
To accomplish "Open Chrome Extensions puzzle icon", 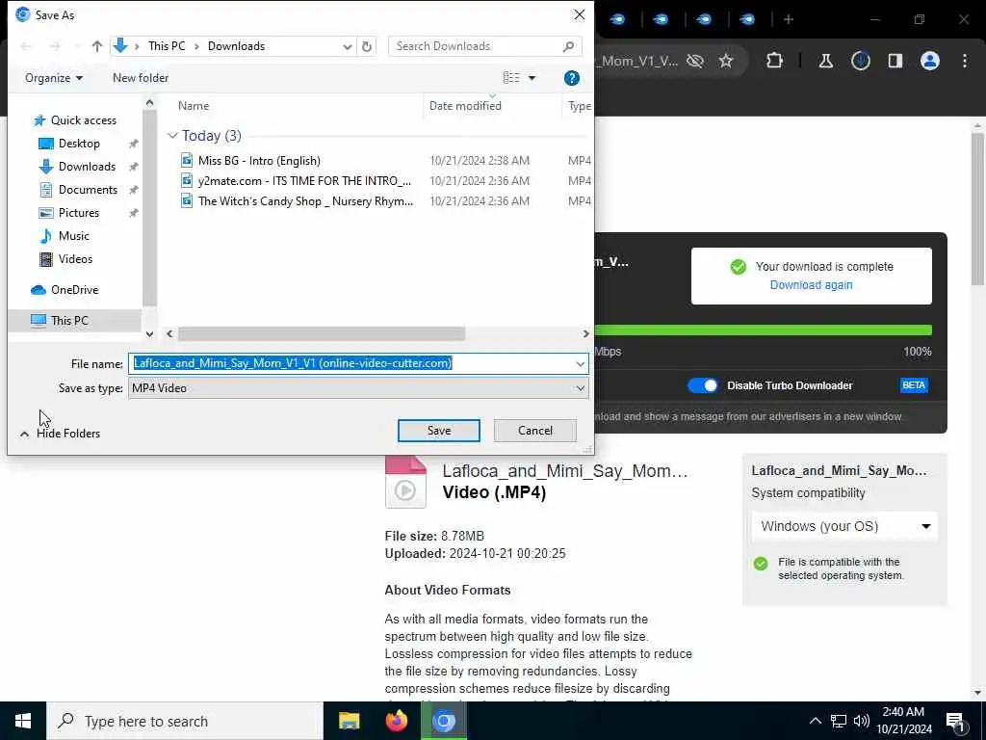I will tap(775, 61).
